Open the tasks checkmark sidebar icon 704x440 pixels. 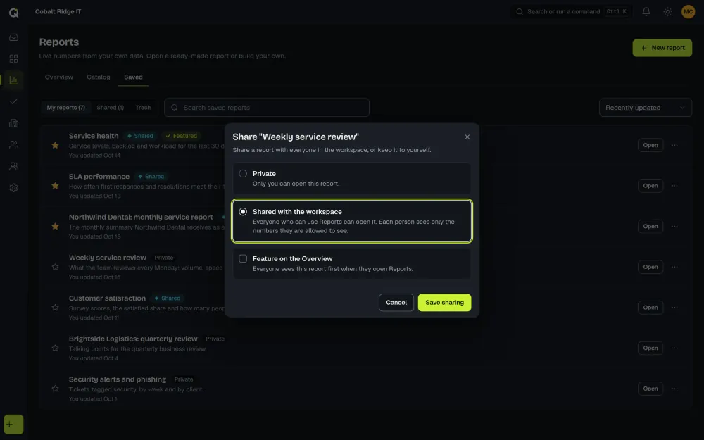[13, 101]
